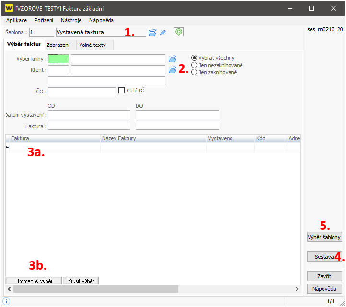Click the Faktura column header

click(55, 138)
